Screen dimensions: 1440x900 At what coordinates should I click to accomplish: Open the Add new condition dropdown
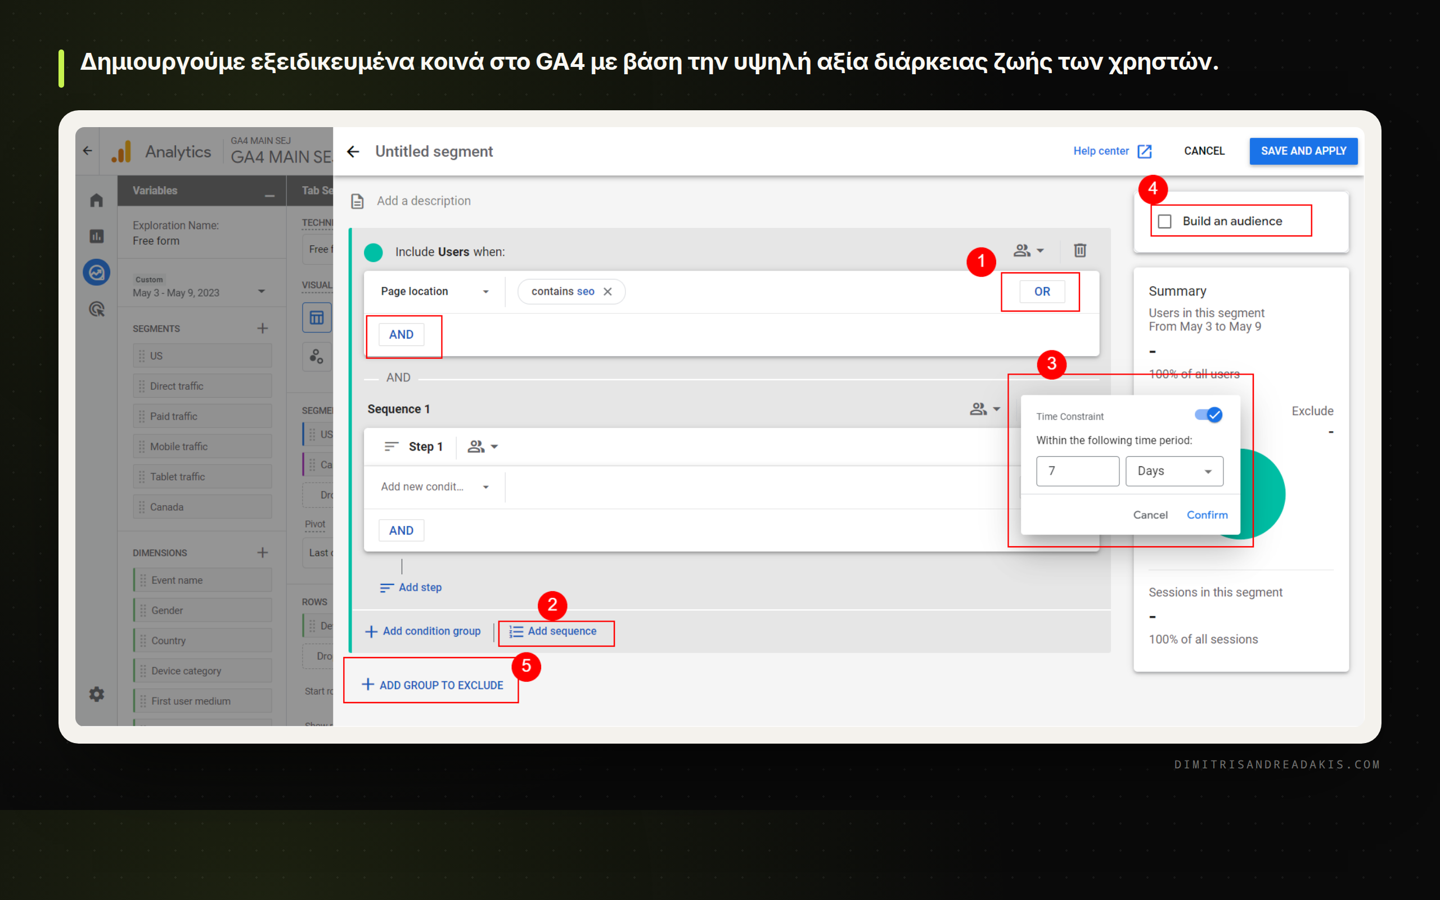(x=435, y=487)
